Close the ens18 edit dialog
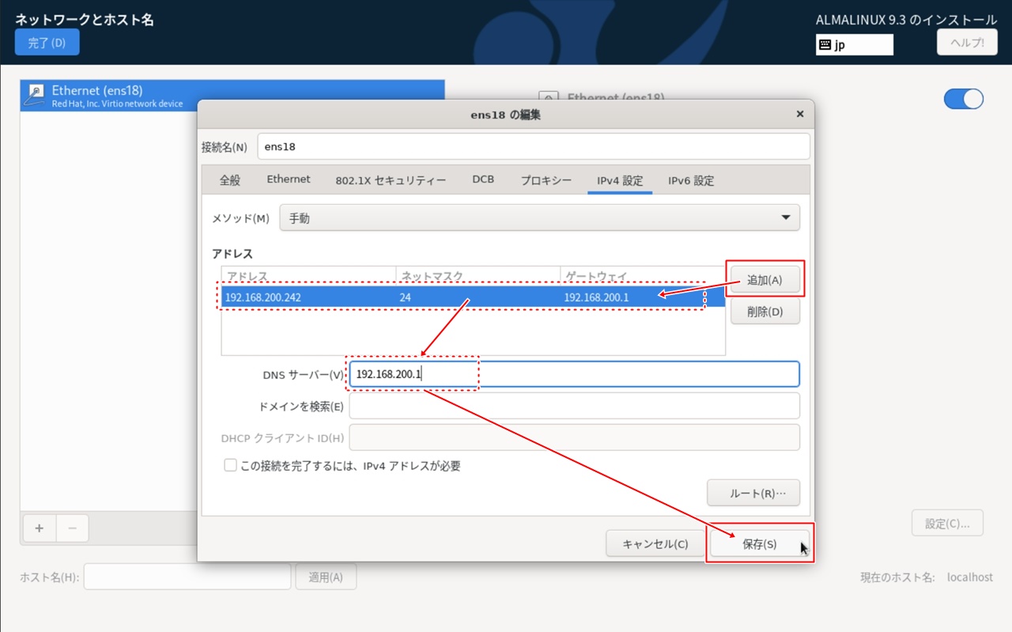Viewport: 1012px width, 632px height. (x=799, y=115)
